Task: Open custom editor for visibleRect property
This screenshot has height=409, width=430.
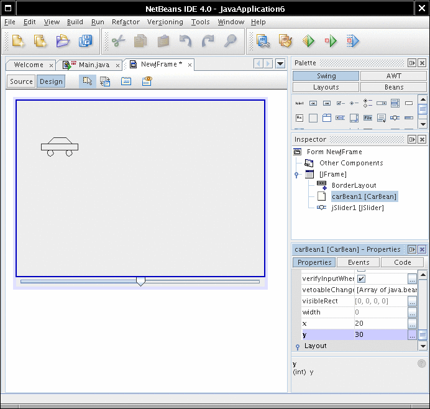Action: point(412,301)
